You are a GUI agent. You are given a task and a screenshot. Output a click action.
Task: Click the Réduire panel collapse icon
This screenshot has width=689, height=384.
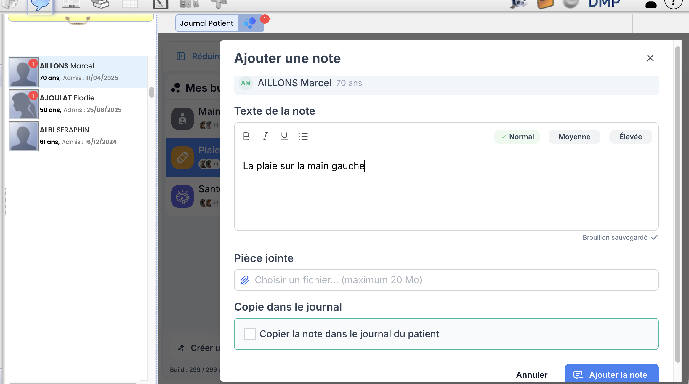coord(181,56)
